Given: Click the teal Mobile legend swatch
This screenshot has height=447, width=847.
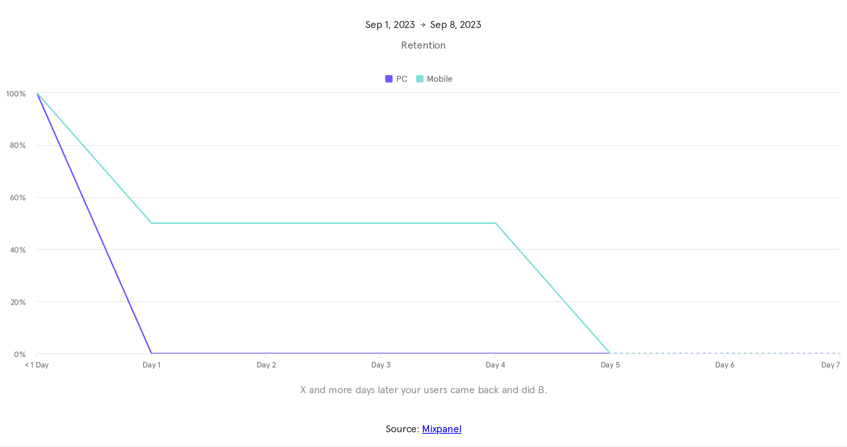Looking at the screenshot, I should coord(419,79).
